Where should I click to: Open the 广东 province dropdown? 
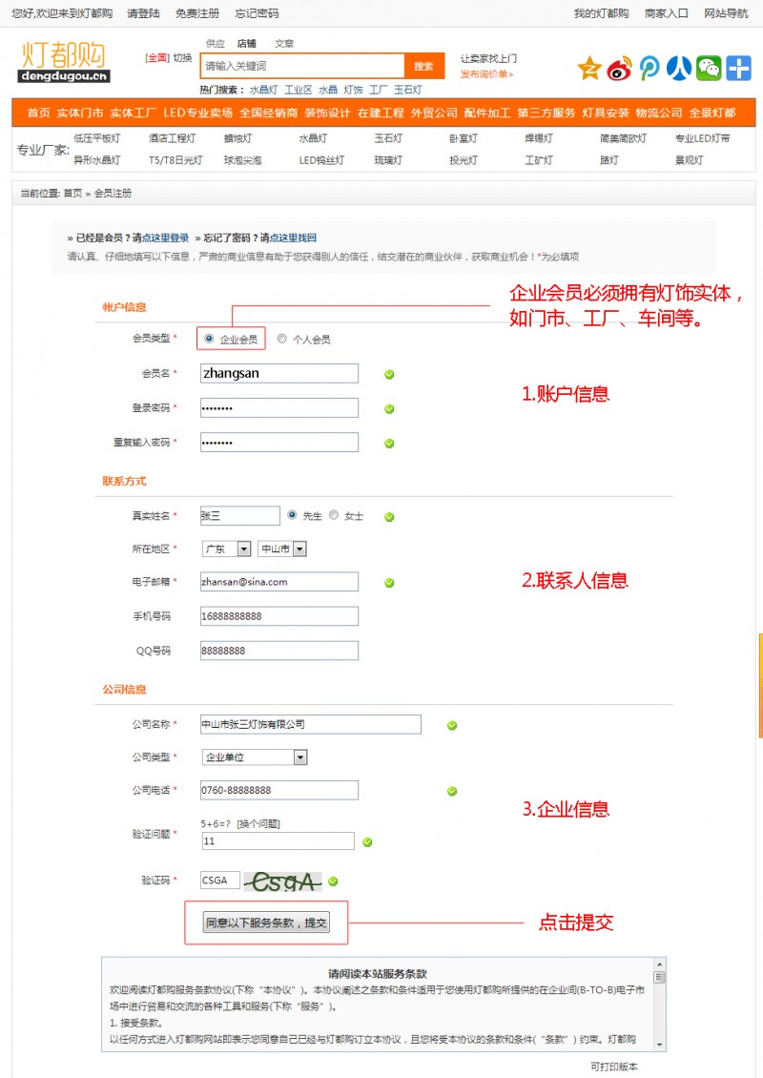tap(226, 549)
